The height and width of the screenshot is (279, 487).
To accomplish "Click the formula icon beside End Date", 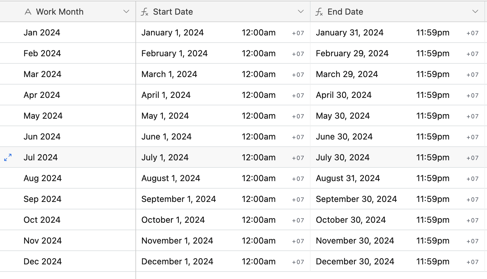I will (x=319, y=12).
